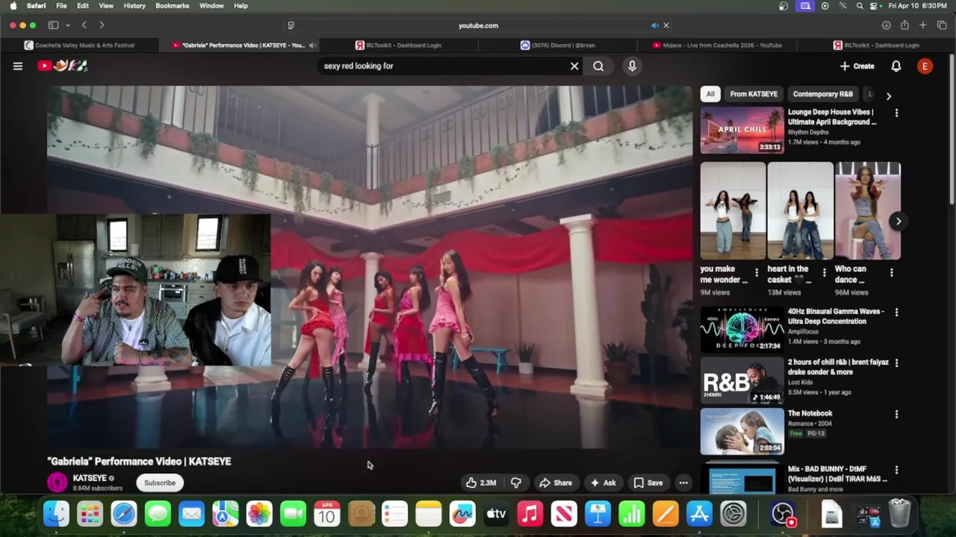This screenshot has height=537, width=956.
Task: Switch to Coachella Valley Music tab
Action: tap(79, 45)
